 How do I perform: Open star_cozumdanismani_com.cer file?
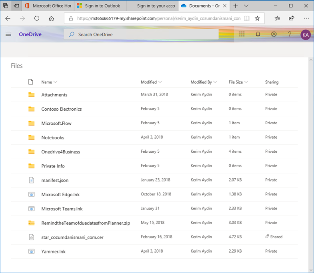pos(72,237)
